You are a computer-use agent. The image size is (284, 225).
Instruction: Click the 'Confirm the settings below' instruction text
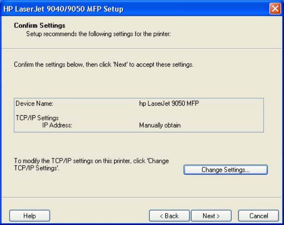click(104, 64)
